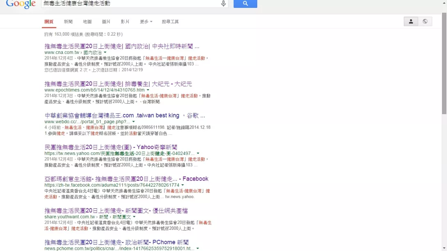Select the 網頁 tab
This screenshot has height=251, width=447.
[x=49, y=22]
